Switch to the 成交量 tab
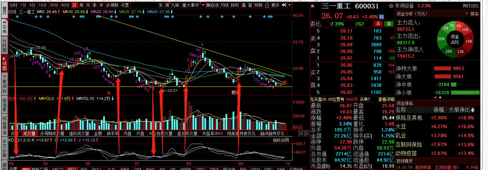488x170 pixels. tap(29, 133)
